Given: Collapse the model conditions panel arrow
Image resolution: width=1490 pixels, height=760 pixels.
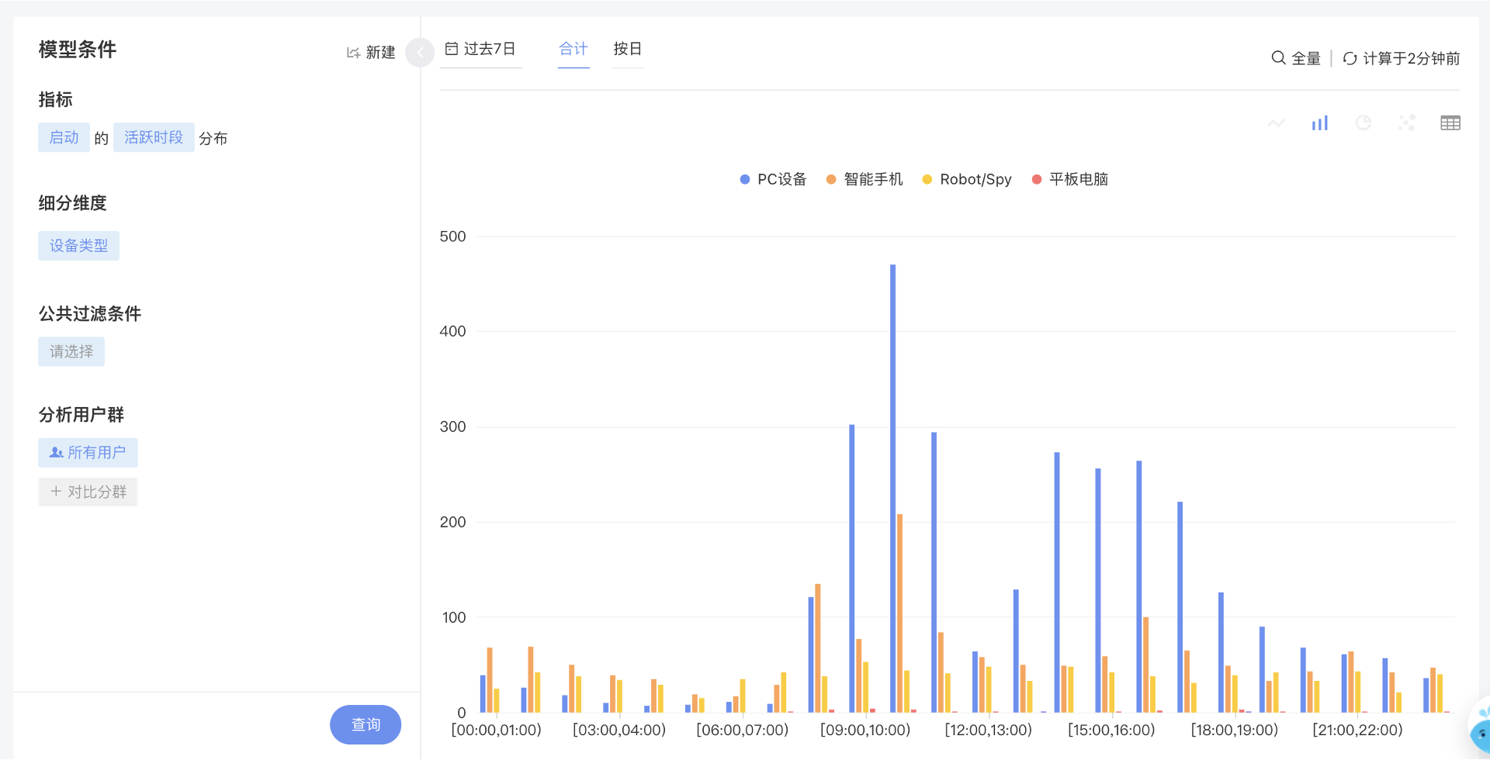Looking at the screenshot, I should pyautogui.click(x=420, y=53).
